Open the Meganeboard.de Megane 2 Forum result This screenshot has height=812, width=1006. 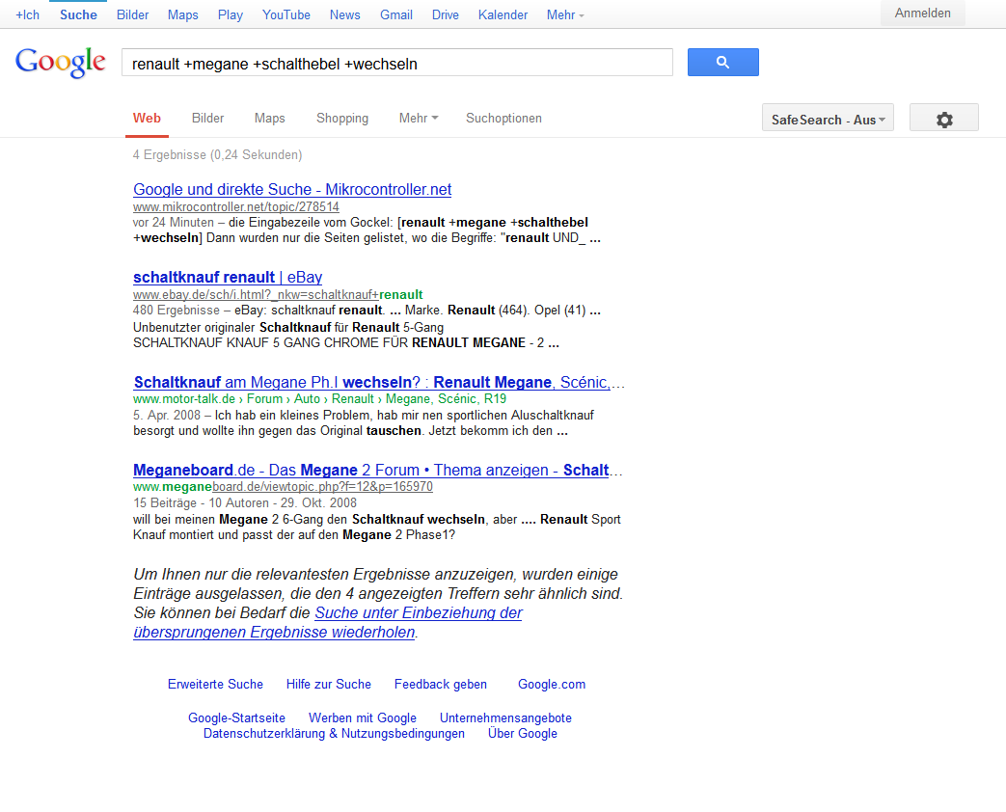(378, 471)
